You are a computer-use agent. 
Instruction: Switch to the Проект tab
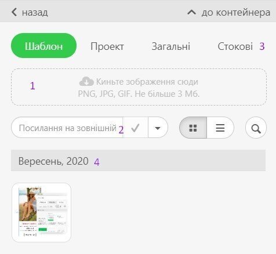tap(107, 46)
